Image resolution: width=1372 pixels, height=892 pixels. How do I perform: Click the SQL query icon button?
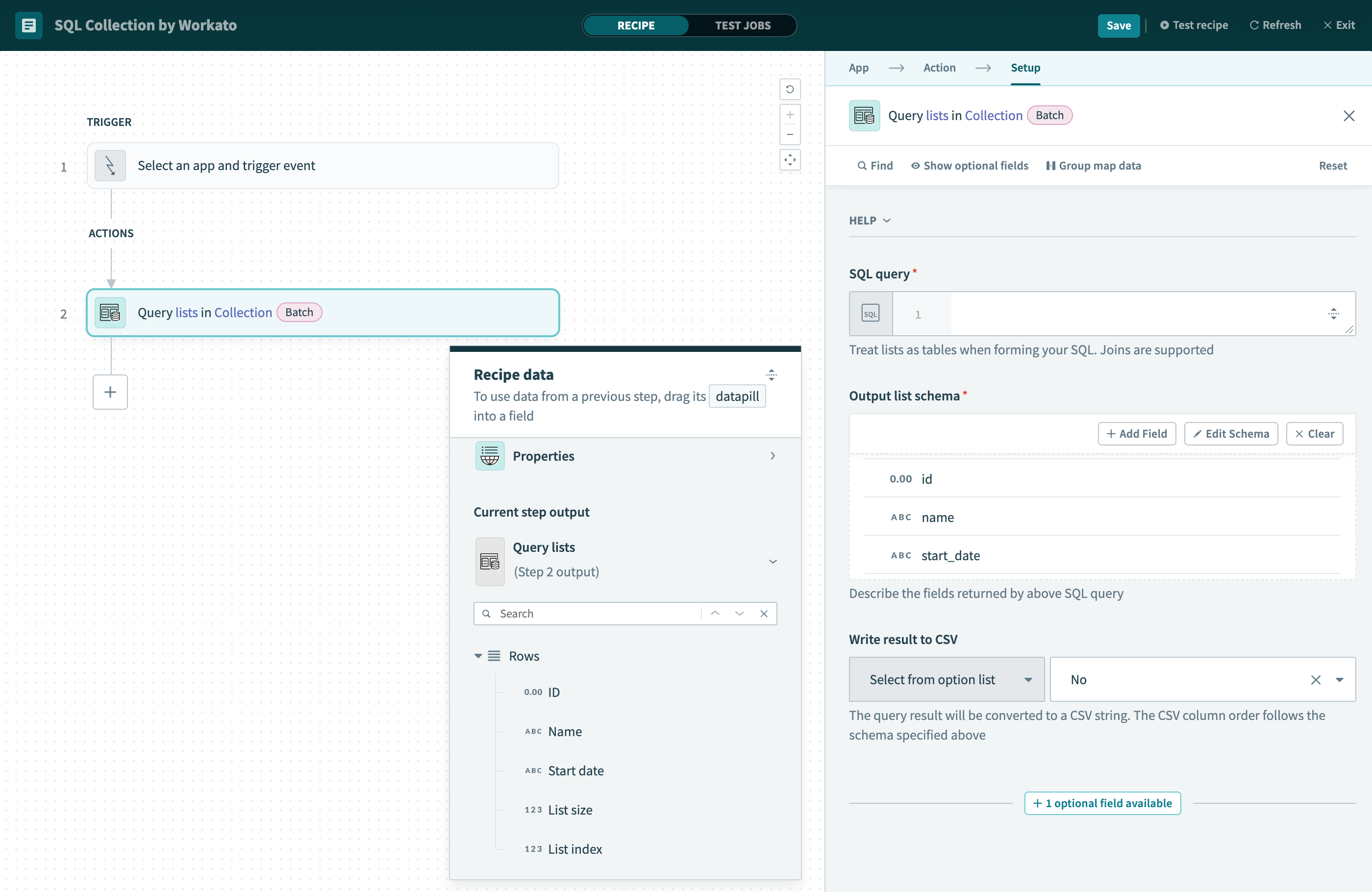tap(870, 313)
